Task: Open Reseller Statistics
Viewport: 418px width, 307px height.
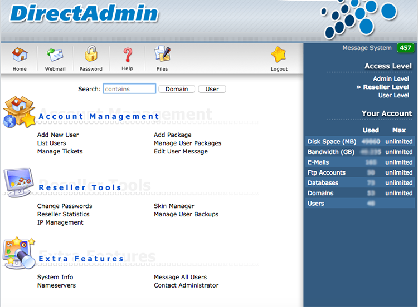Action: [63, 214]
